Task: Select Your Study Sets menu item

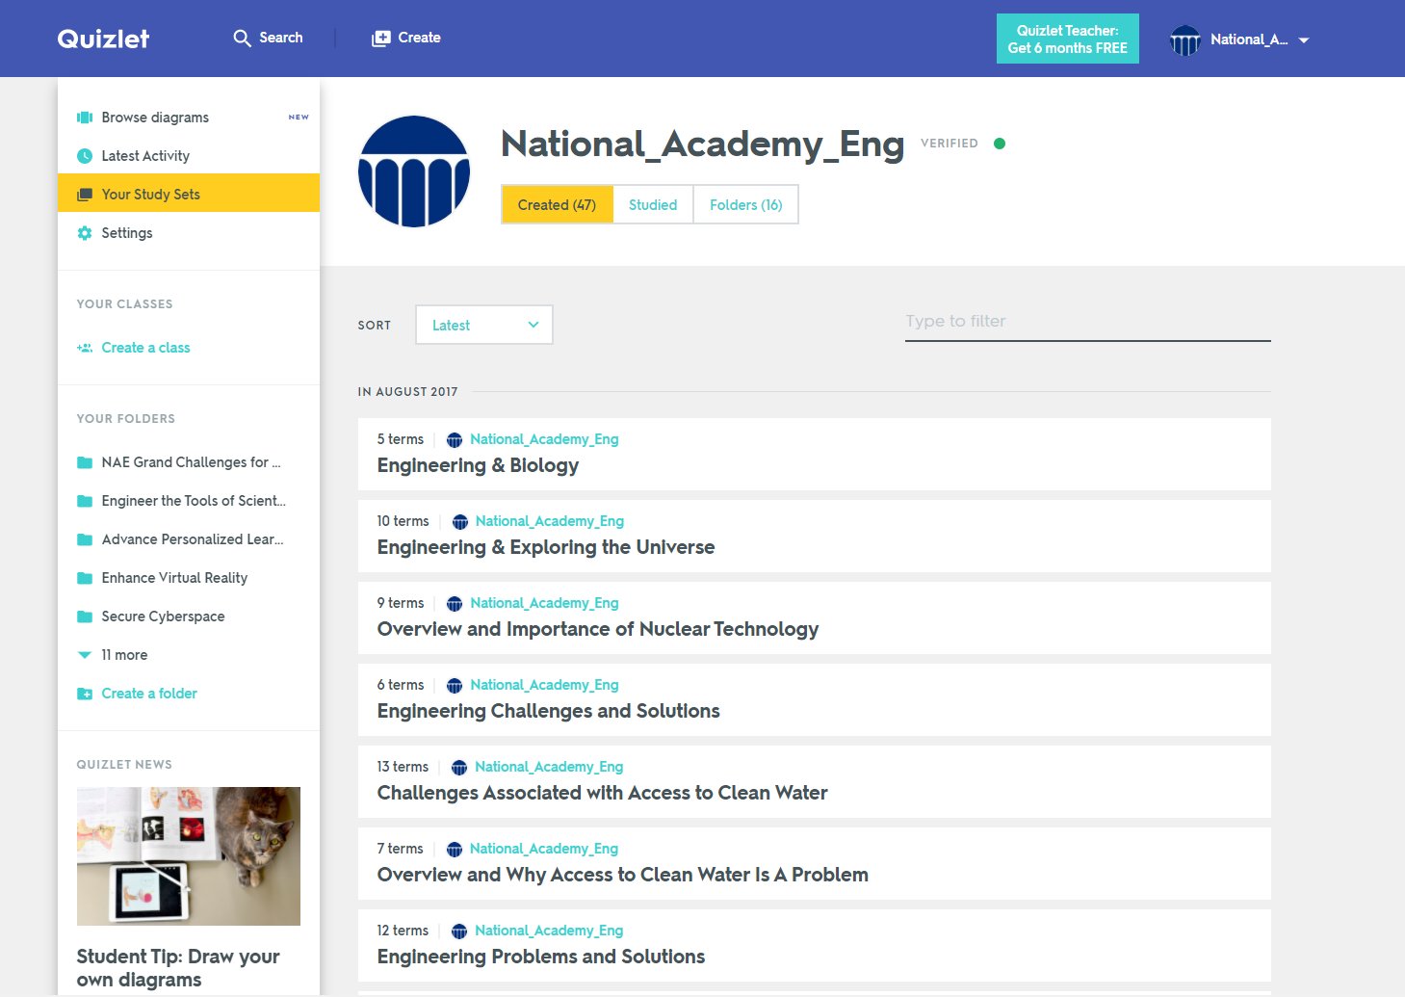Action: pos(189,194)
